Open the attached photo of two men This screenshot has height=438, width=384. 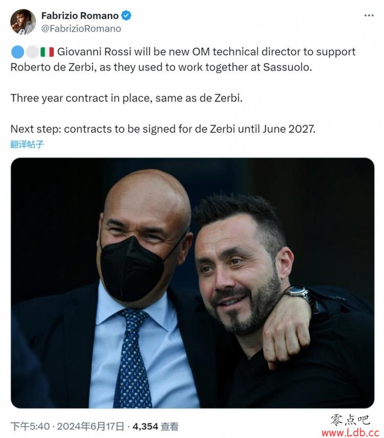[x=193, y=283]
